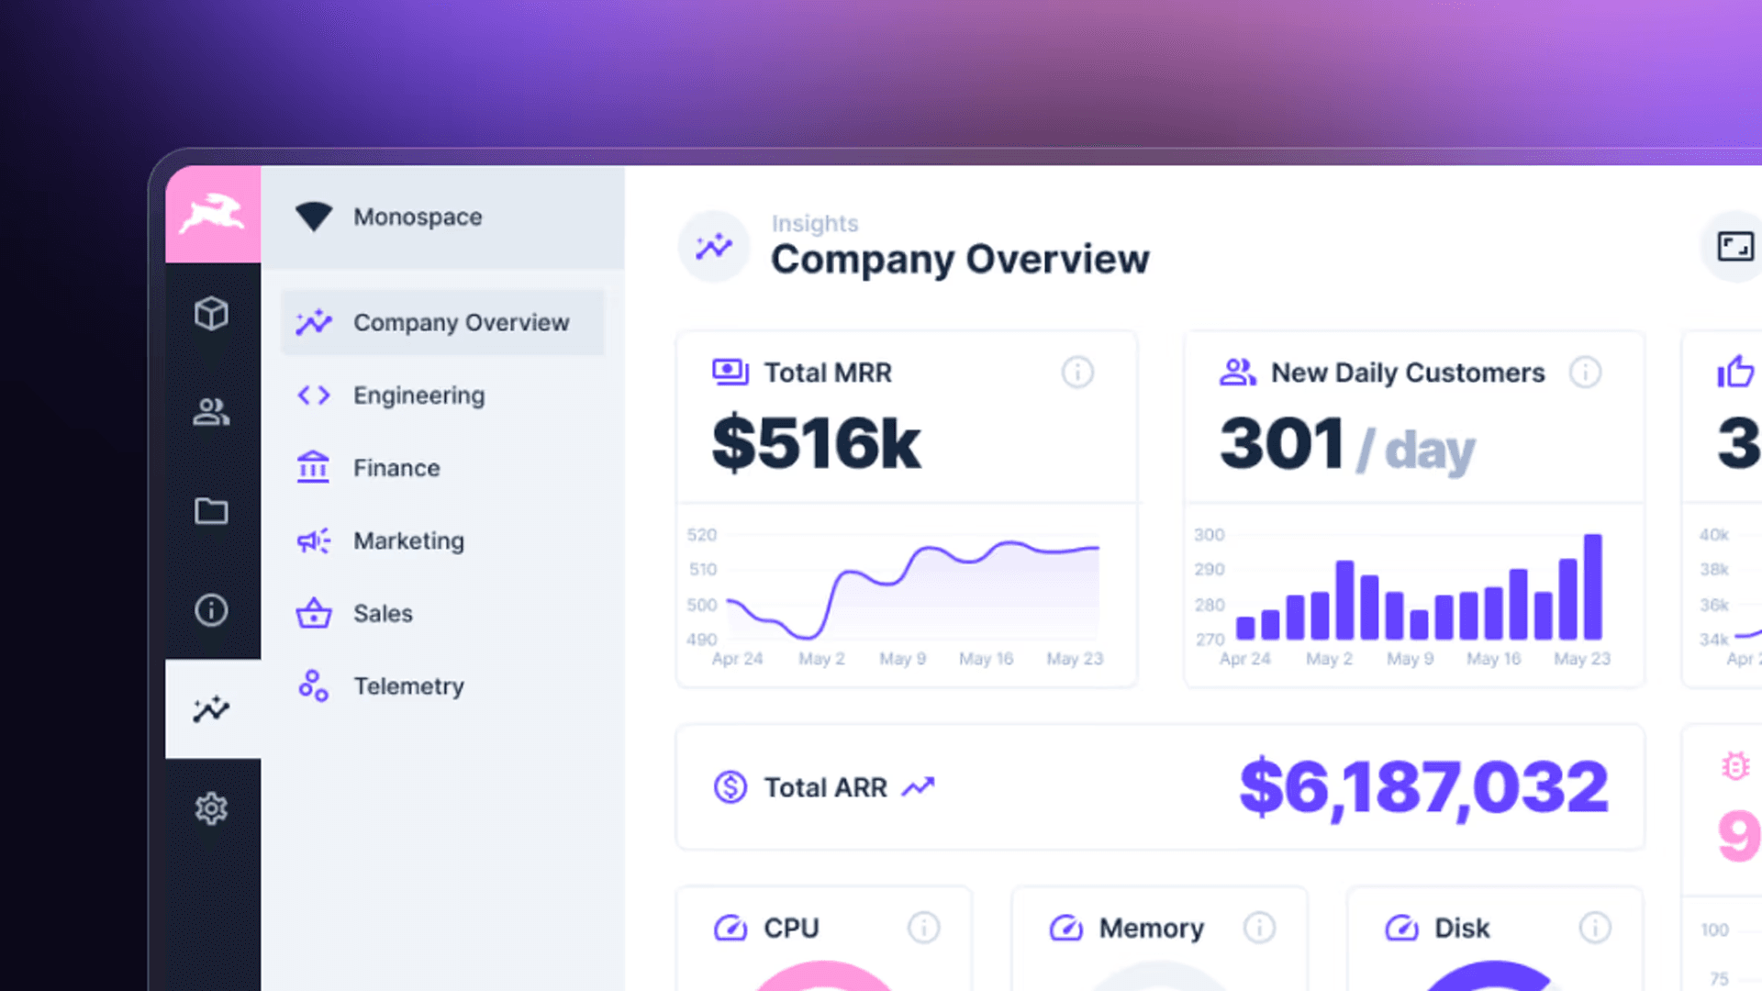
Task: Click the New Daily Customers card title
Action: click(x=1408, y=373)
